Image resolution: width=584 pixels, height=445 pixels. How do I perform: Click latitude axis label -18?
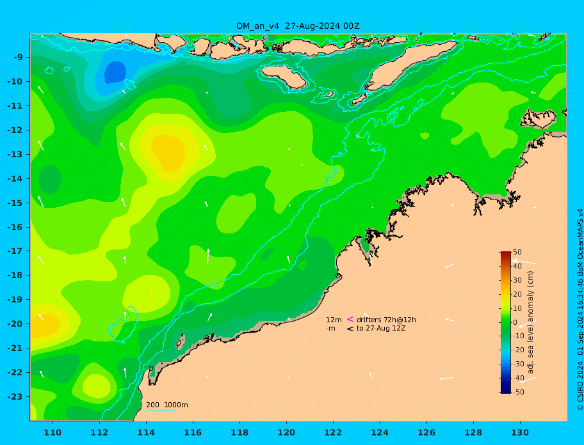point(15,276)
